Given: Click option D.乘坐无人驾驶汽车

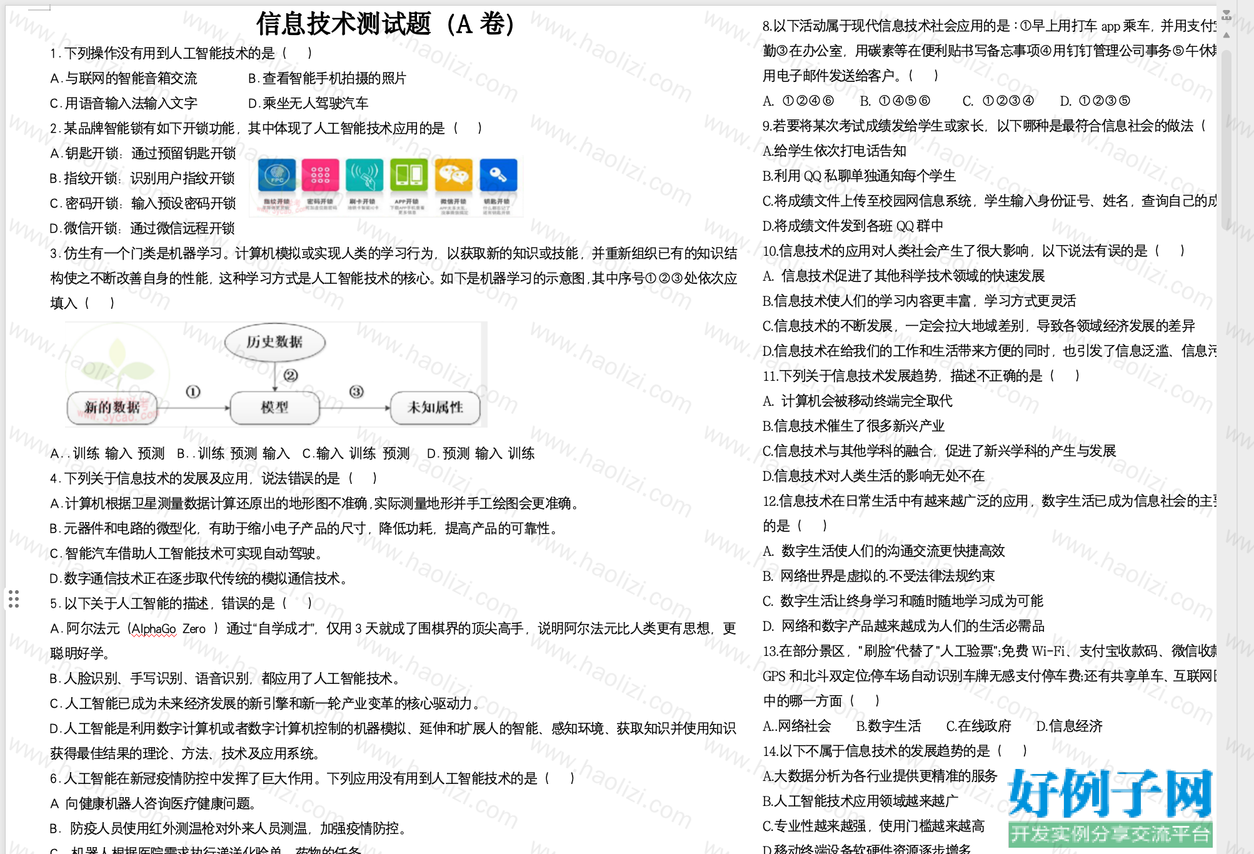Looking at the screenshot, I should (x=308, y=103).
